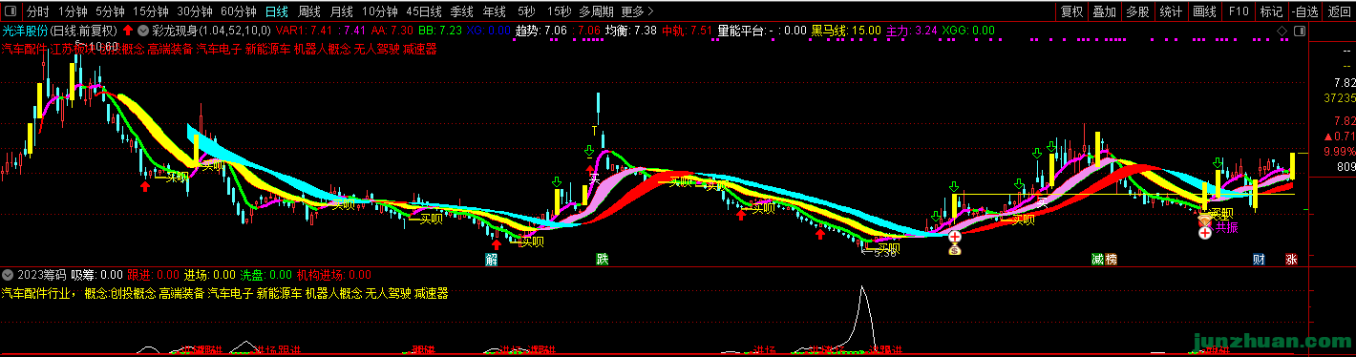Toggle 复权 price adjustment mode
This screenshot has width=1356, height=357.
coord(1072,12)
